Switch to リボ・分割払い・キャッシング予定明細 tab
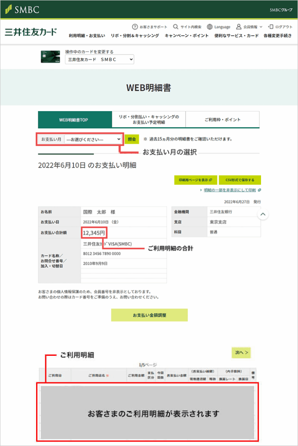The width and height of the screenshot is (298, 446). point(148,119)
